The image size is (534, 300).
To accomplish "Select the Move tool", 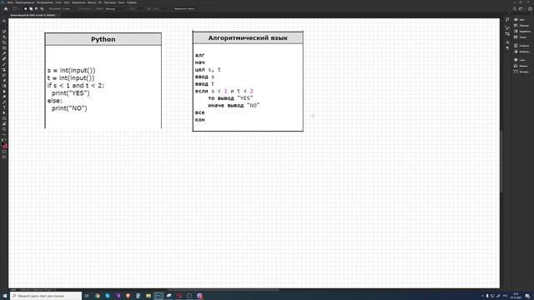I will tap(4, 21).
